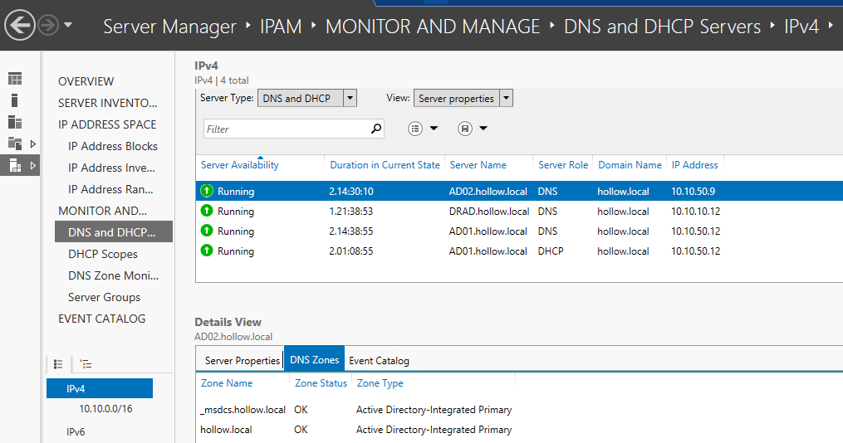Select the Local Server icon in left rail
The height and width of the screenshot is (443, 843).
15,100
